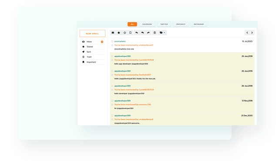
Task: Click the trash delete icon in the toolbar
Action: coord(155,33)
